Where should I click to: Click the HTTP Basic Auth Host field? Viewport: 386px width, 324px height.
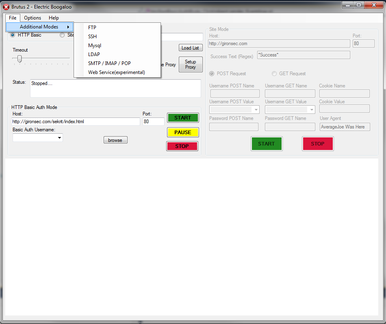point(76,122)
